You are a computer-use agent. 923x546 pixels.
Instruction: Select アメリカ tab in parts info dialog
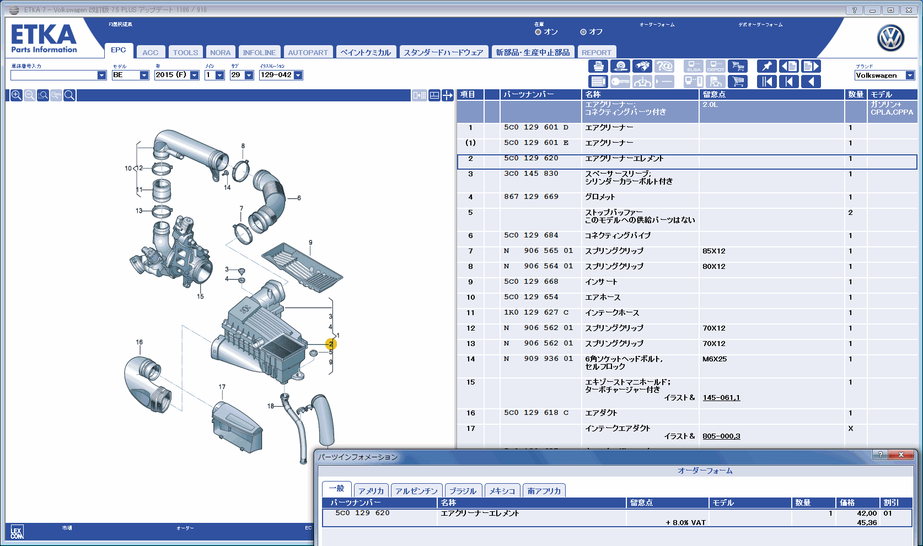click(371, 491)
